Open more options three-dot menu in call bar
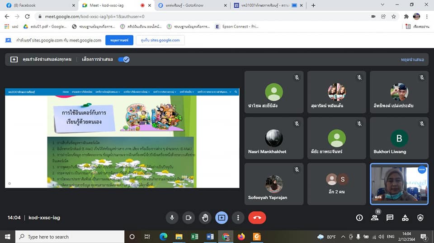This screenshot has width=434, height=243. (x=238, y=217)
